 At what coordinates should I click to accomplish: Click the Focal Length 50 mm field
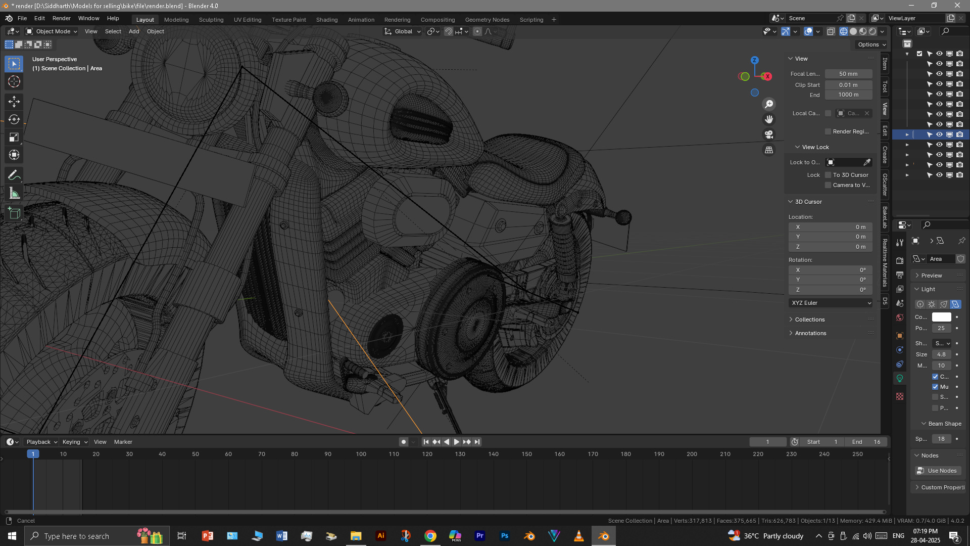click(x=849, y=74)
